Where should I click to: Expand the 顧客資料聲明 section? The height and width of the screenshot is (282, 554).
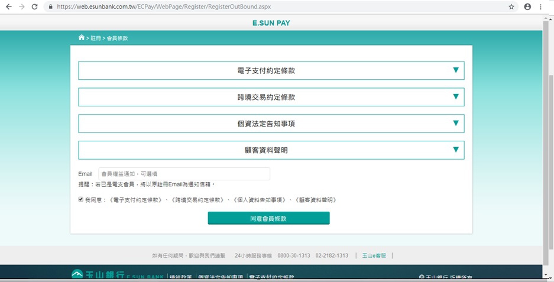pyautogui.click(x=271, y=150)
